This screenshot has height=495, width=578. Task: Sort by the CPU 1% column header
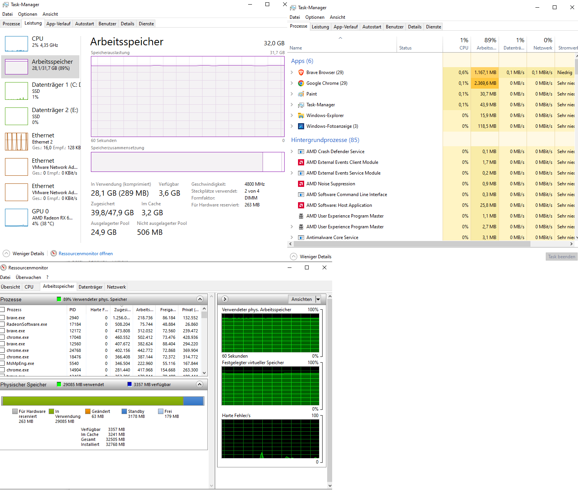[457, 44]
